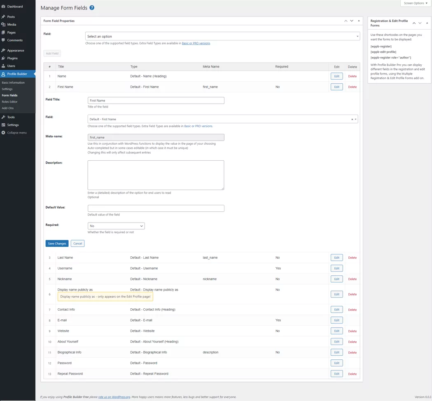The width and height of the screenshot is (432, 401).
Task: Click the Plugins icon in sidebar
Action: tap(3, 58)
